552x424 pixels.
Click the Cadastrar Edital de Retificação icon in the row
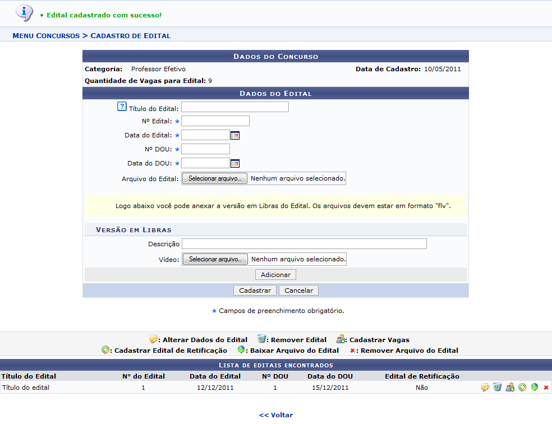click(522, 388)
